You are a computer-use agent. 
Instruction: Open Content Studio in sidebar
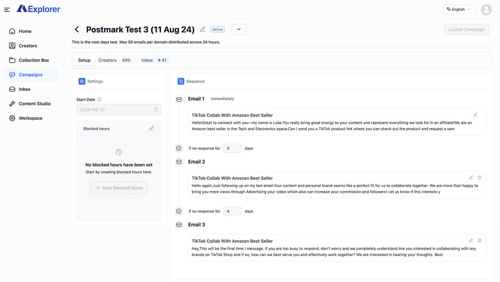[34, 104]
